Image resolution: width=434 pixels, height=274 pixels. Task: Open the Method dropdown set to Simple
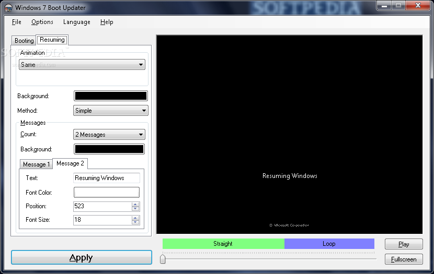pos(111,111)
